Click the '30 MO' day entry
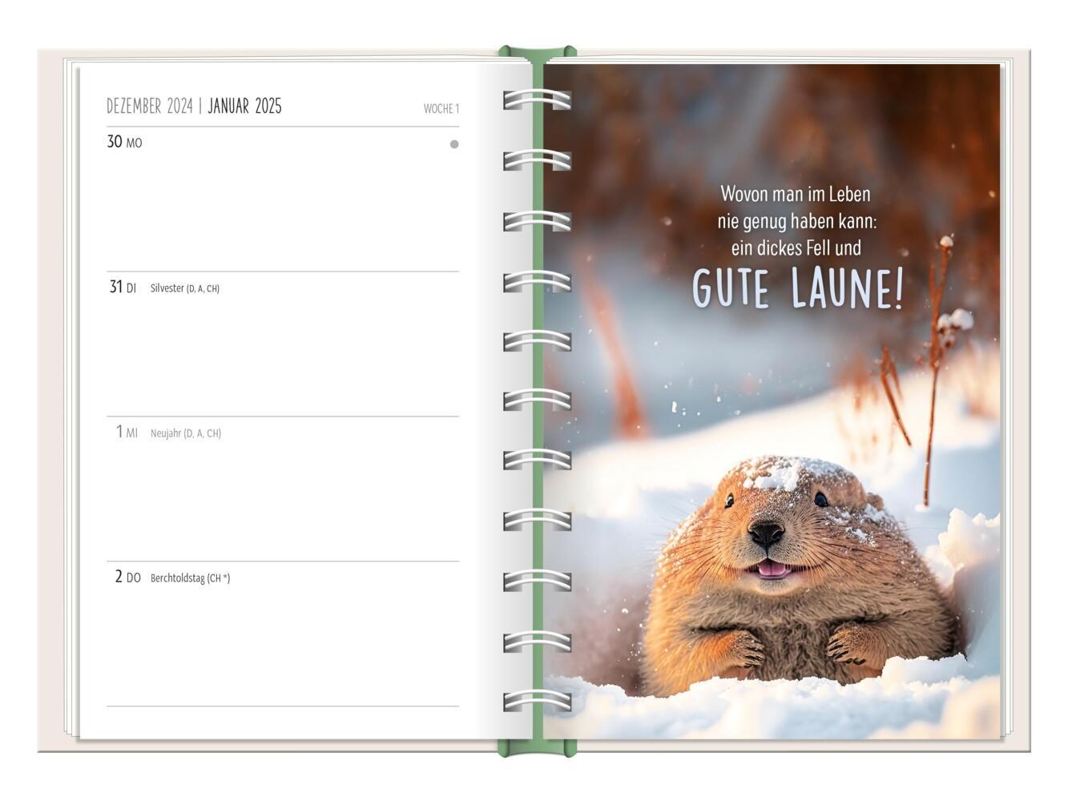1068x801 pixels. [x=124, y=142]
